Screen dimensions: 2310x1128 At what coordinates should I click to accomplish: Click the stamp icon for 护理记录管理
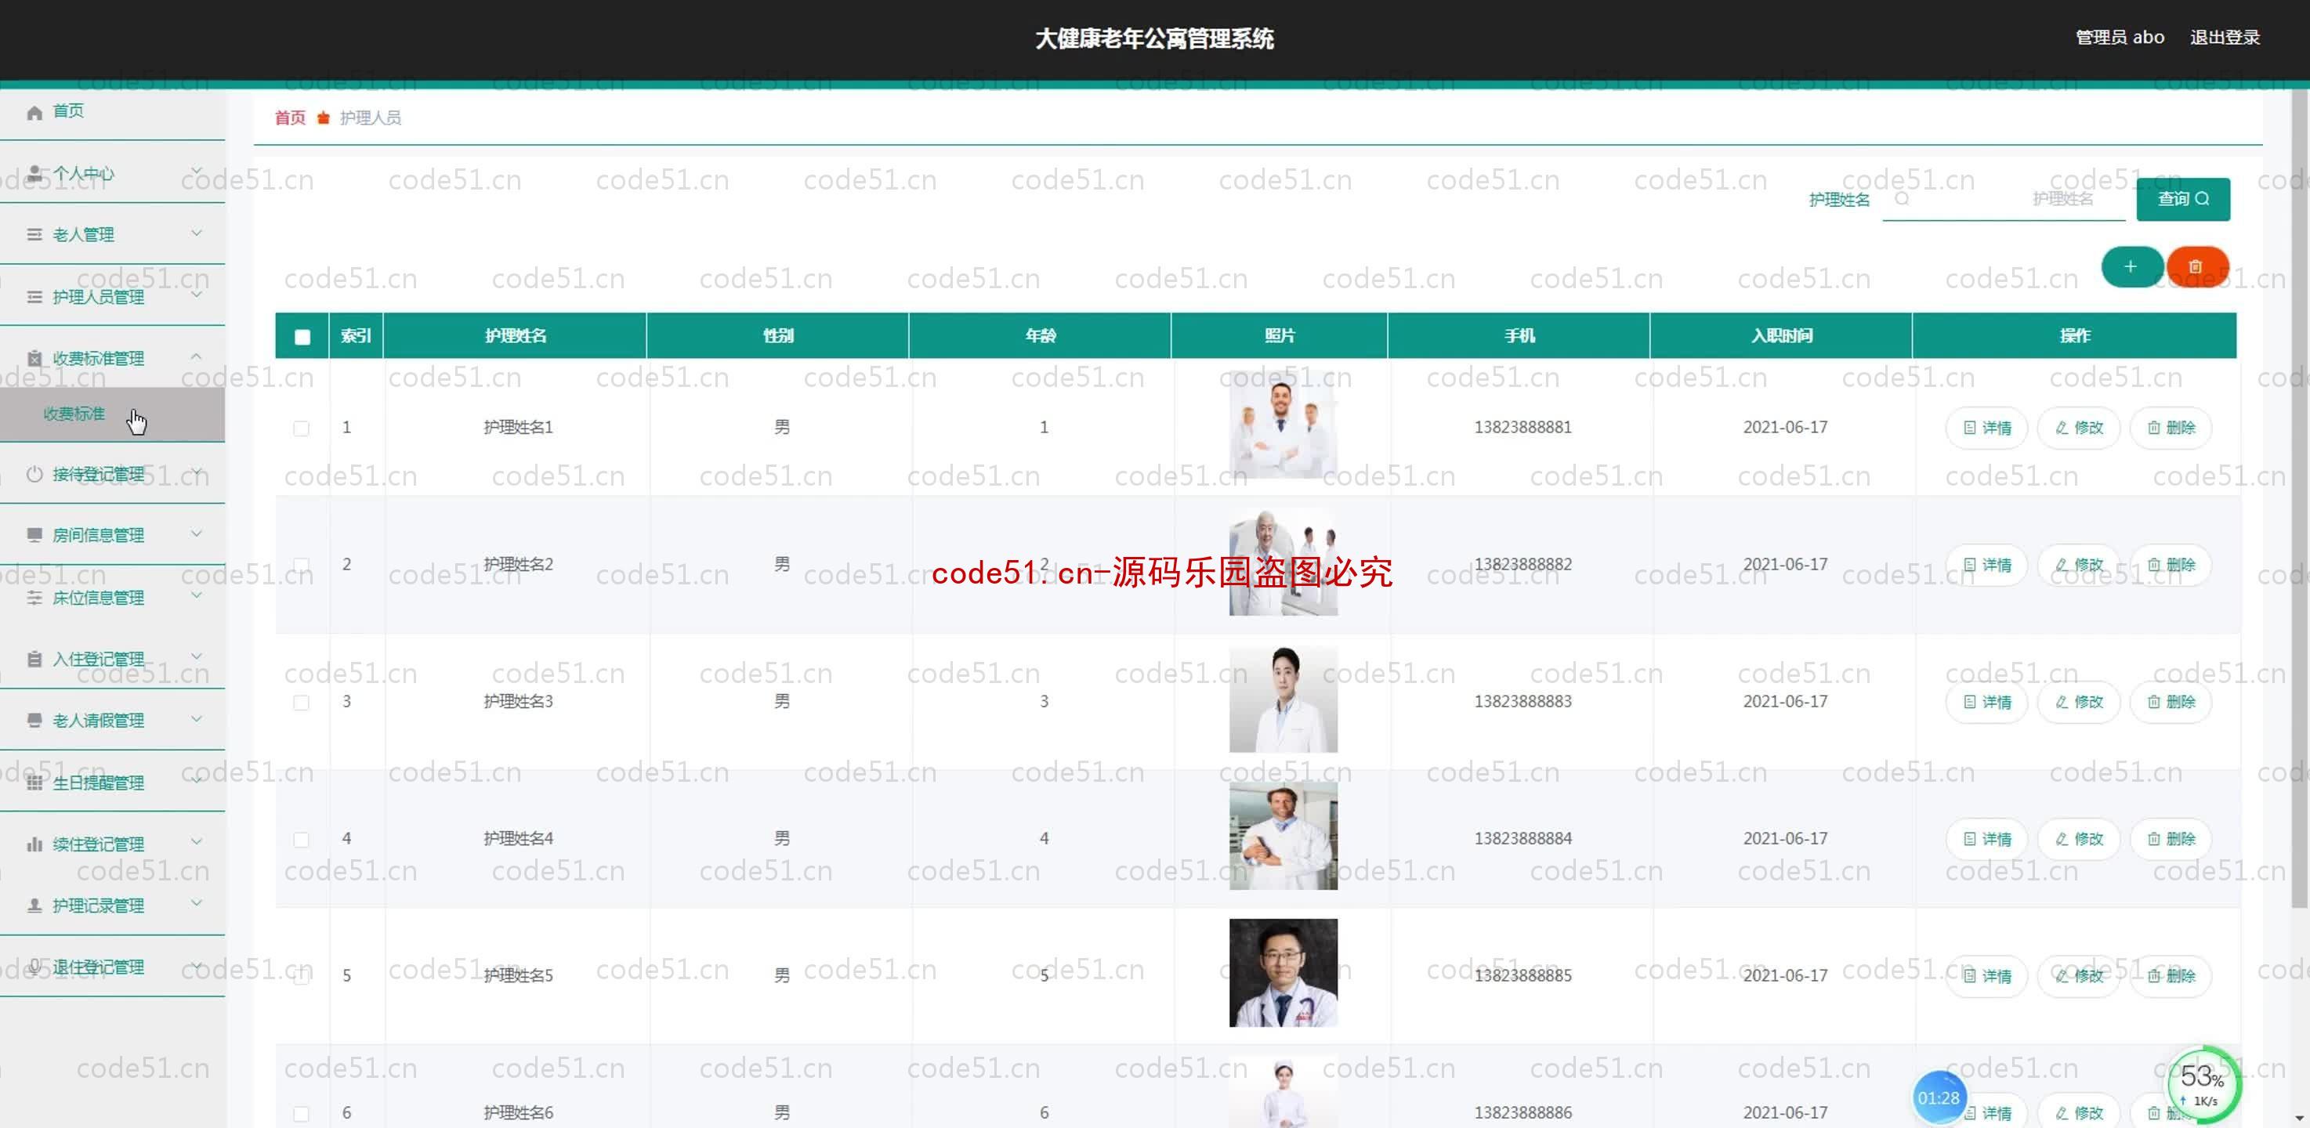coord(34,905)
